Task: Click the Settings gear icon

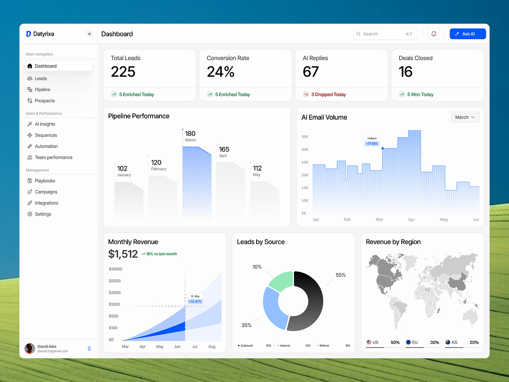Action: point(30,214)
